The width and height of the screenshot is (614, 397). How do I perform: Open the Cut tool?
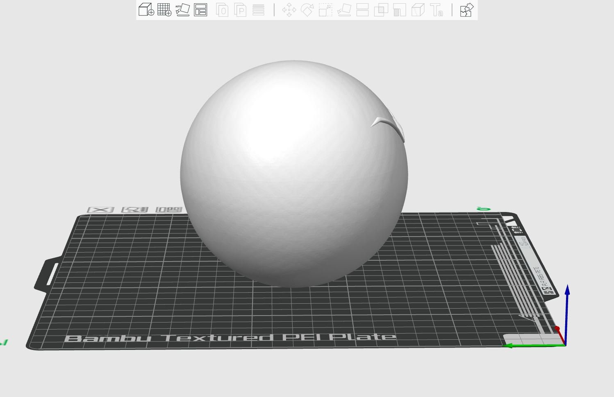point(363,10)
